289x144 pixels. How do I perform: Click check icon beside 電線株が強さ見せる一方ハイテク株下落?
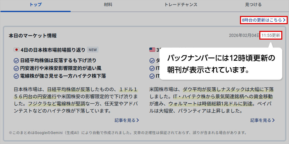coord(16,76)
